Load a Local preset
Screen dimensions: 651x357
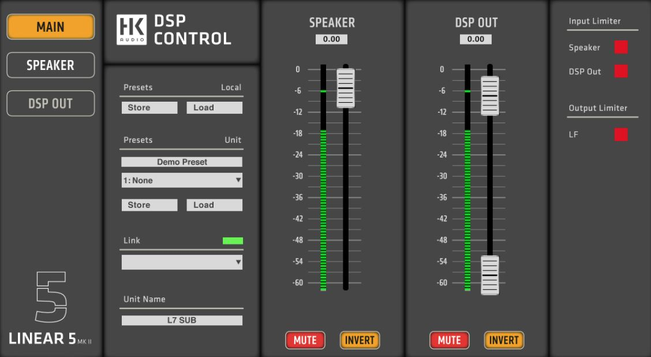(x=215, y=107)
